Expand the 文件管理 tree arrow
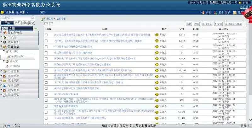 [2, 71]
